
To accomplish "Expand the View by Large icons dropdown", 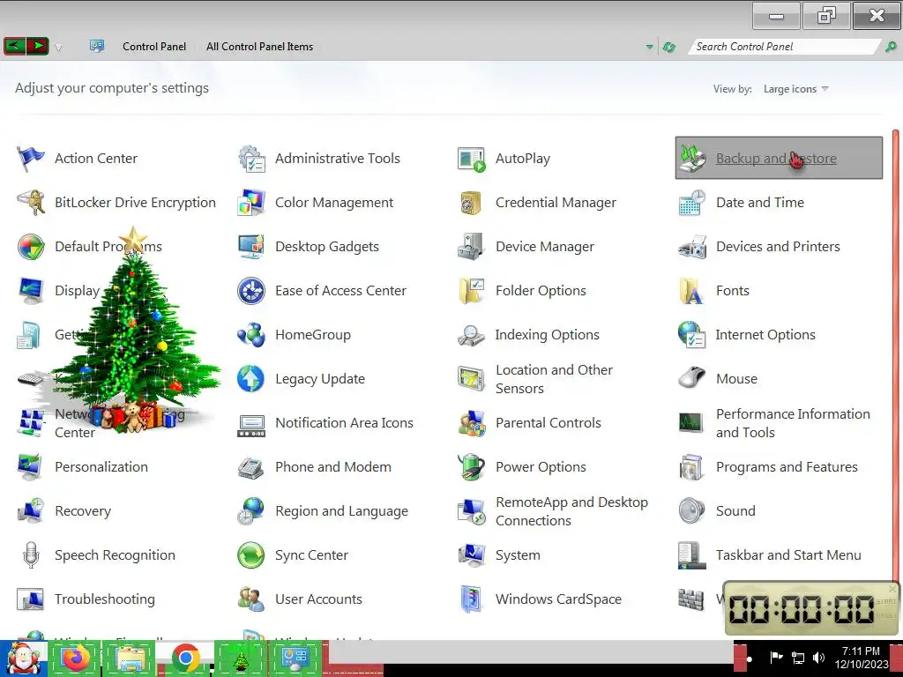I will point(795,89).
